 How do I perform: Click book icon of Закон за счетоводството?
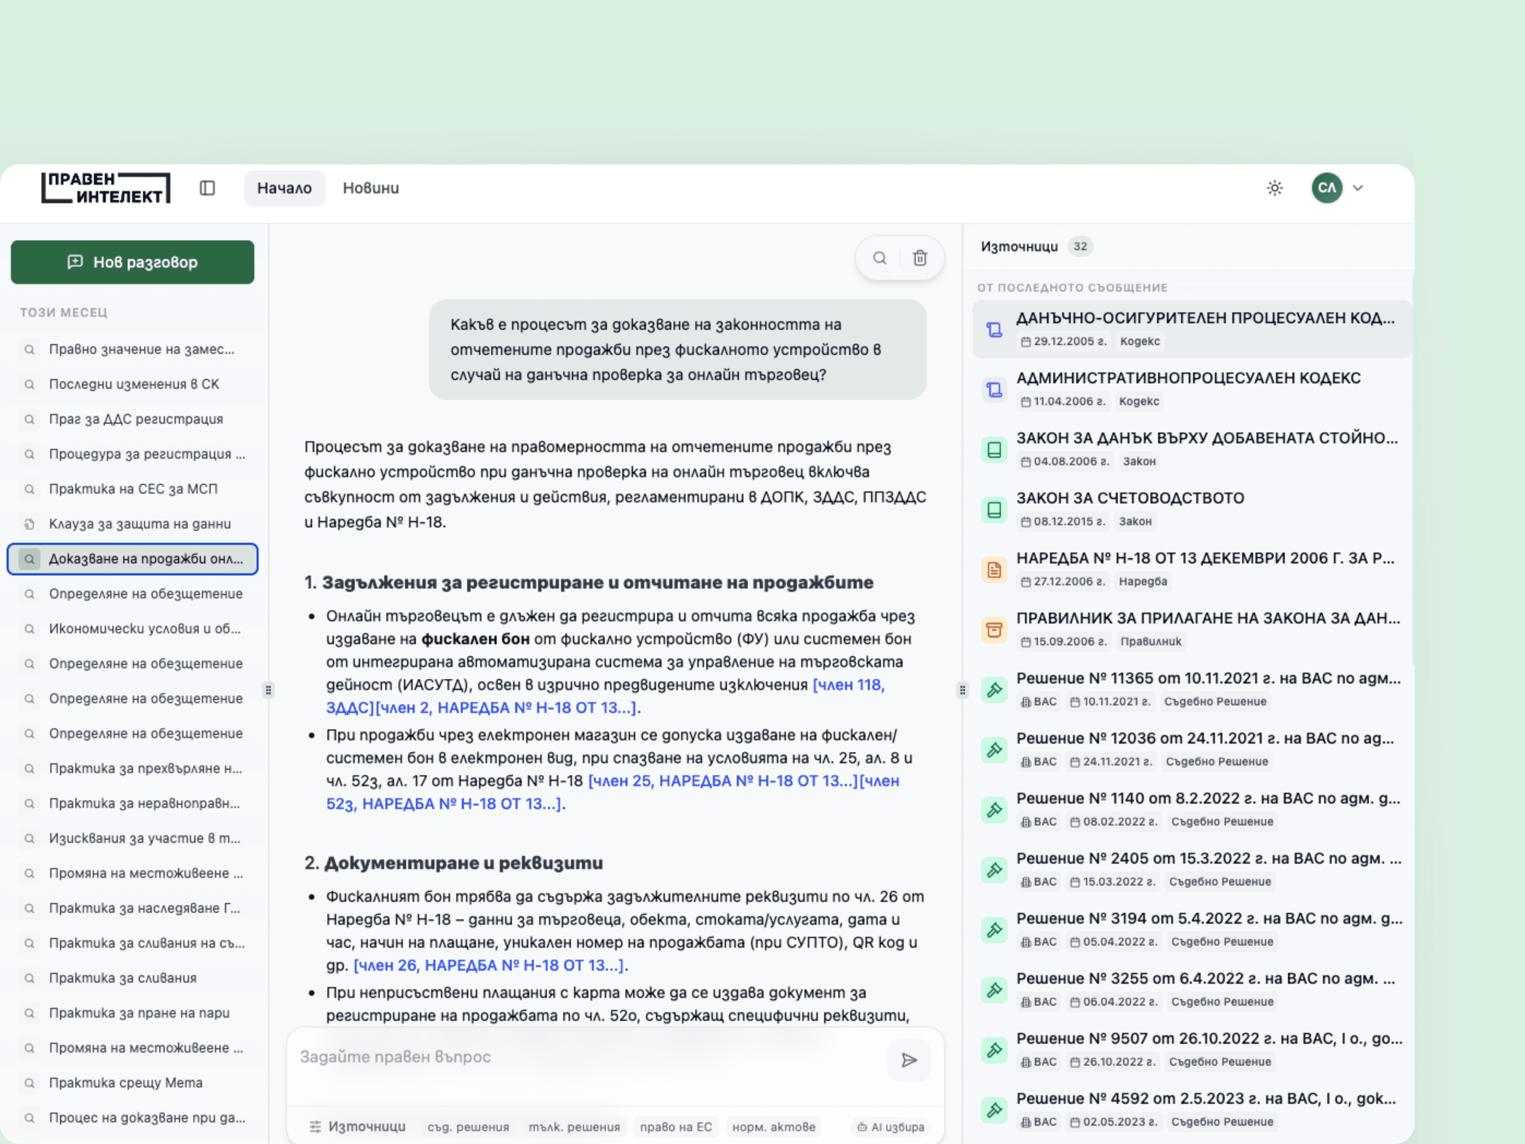coord(994,510)
